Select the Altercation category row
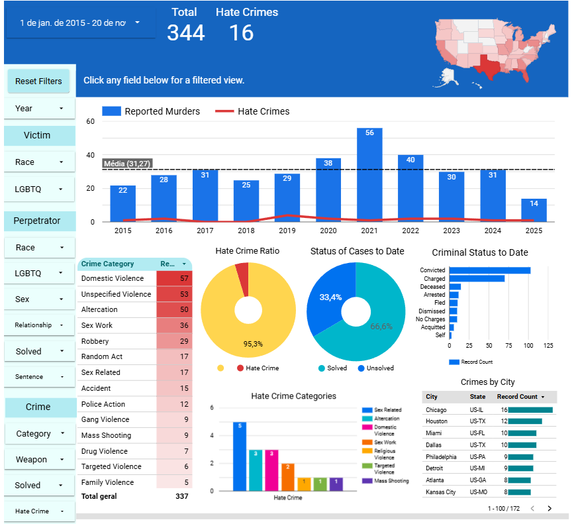 (134, 309)
